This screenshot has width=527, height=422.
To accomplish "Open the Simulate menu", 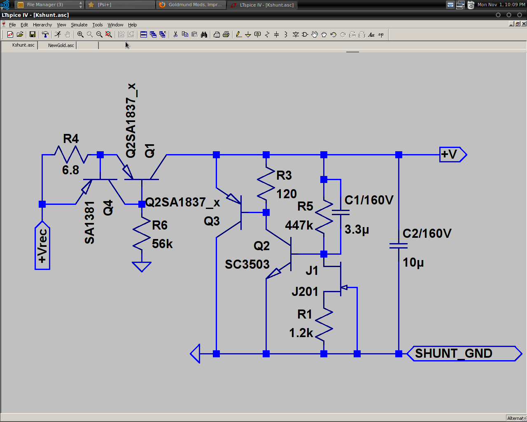I will pyautogui.click(x=79, y=25).
